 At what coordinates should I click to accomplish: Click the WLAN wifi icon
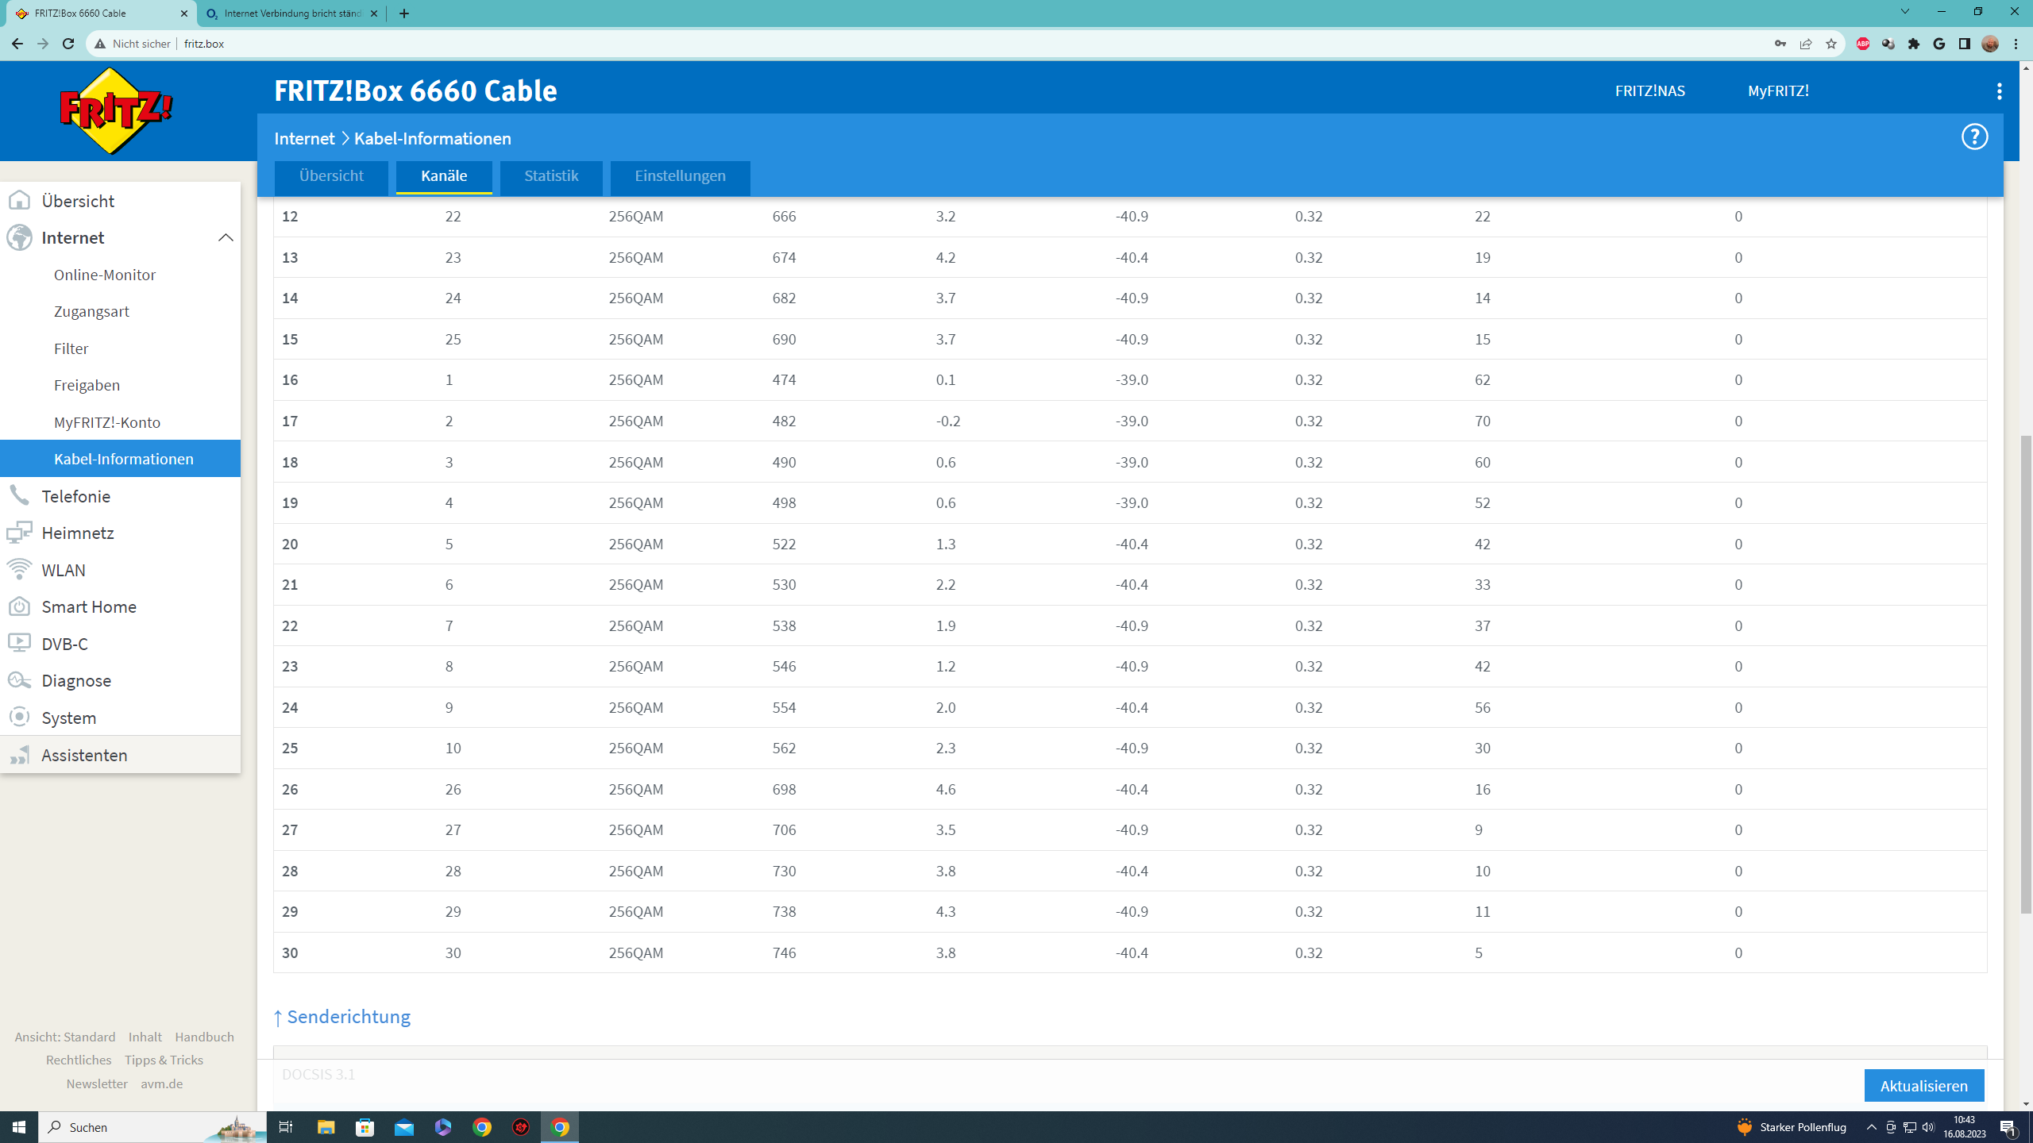(19, 570)
